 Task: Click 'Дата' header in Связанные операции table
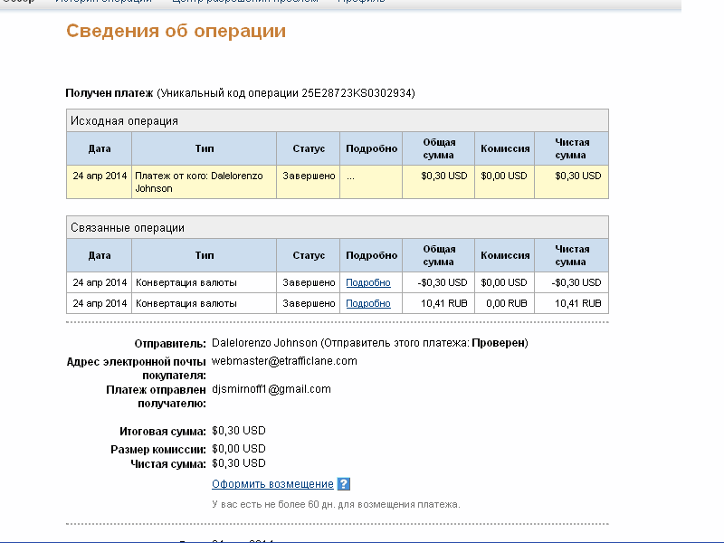(x=100, y=255)
